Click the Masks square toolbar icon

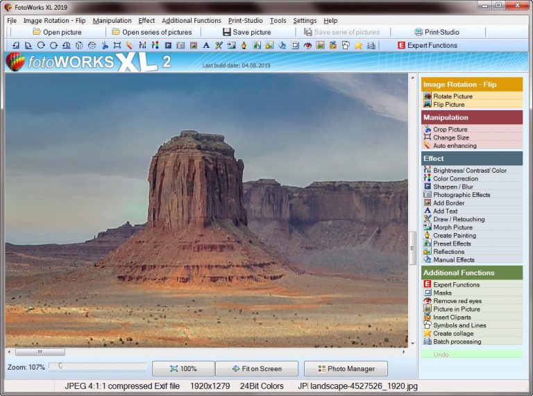295,45
